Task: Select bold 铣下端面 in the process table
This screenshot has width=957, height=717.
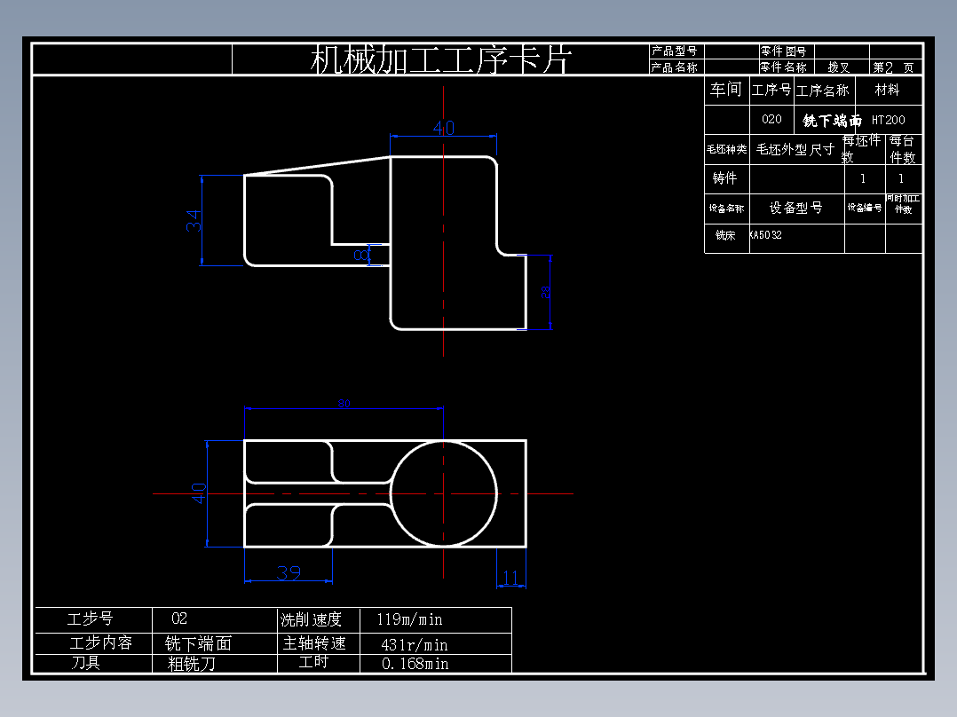Action: click(832, 120)
